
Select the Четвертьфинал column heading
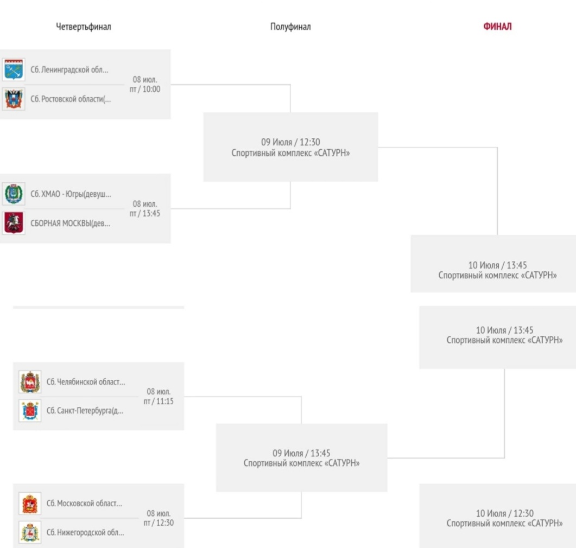(x=84, y=27)
